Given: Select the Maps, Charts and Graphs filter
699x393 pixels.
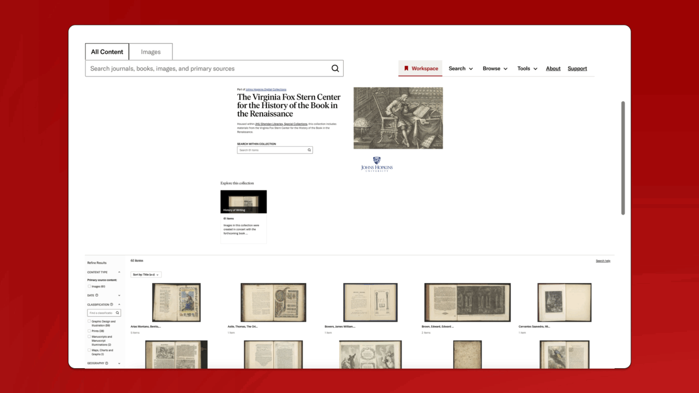Looking at the screenshot, I should [89, 350].
